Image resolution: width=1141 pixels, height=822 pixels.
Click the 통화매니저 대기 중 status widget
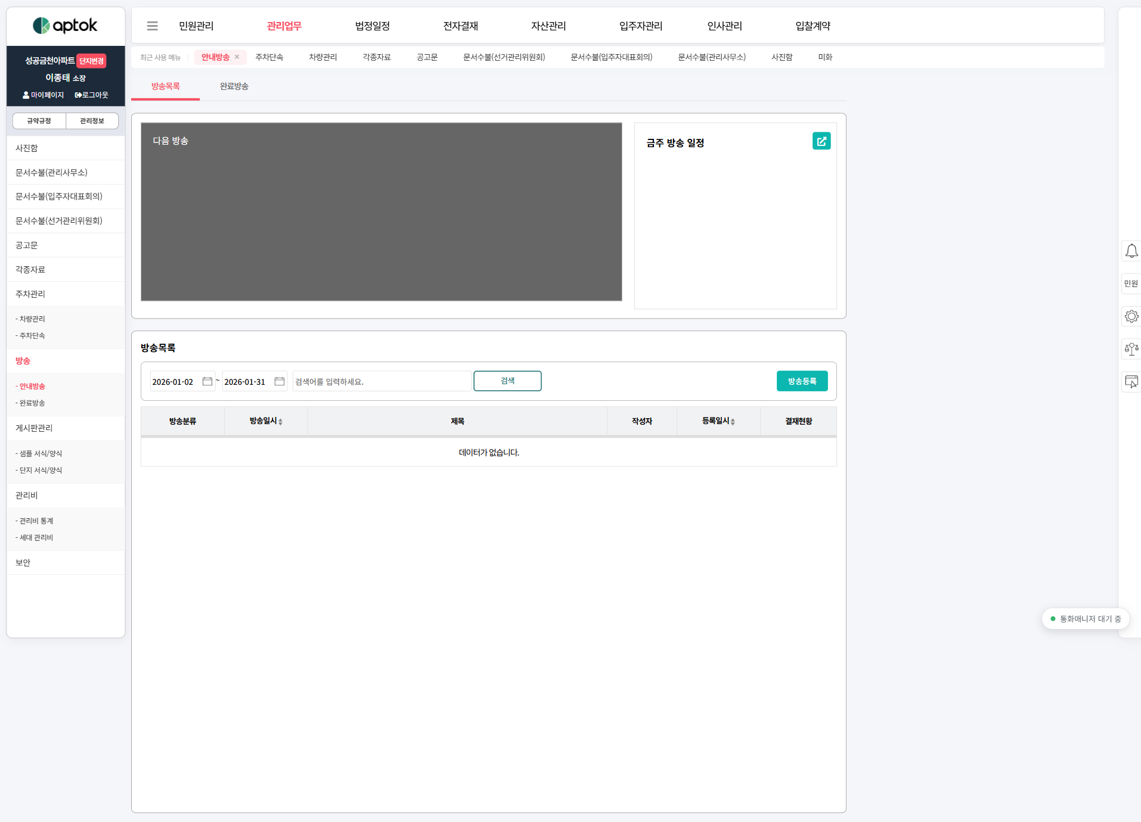click(x=1086, y=619)
